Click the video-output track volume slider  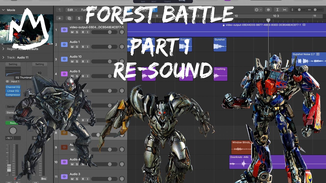click(x=104, y=32)
